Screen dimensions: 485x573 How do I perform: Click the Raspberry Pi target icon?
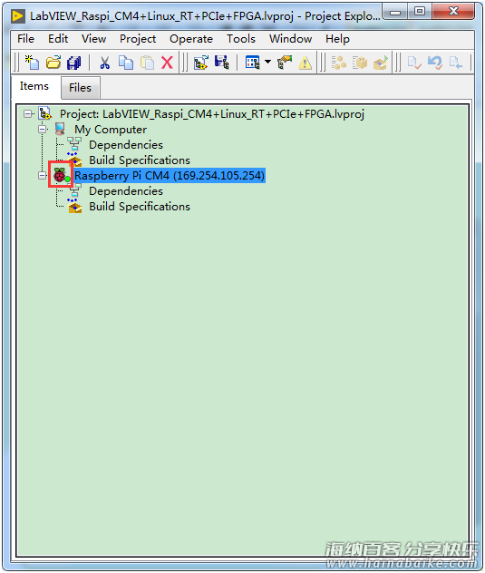60,175
